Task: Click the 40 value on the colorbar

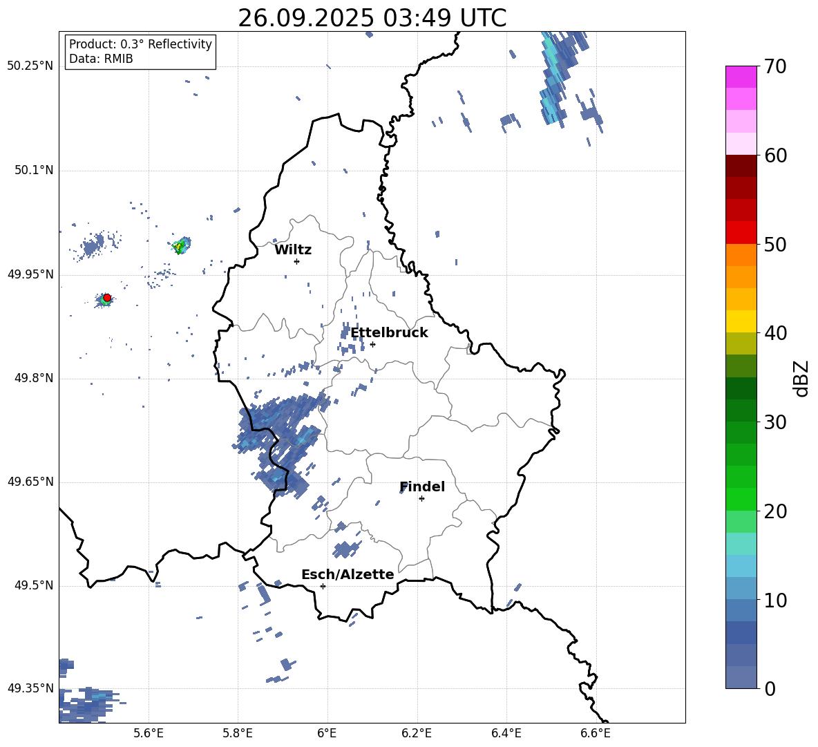Action: click(x=774, y=333)
